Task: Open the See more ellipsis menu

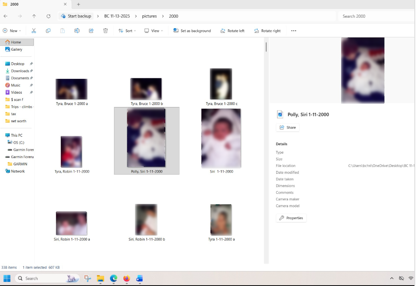Action: pyautogui.click(x=294, y=31)
